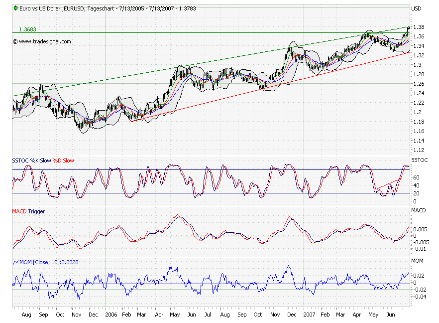
Task: Click the 1.28 price axis label
Action: point(419,74)
